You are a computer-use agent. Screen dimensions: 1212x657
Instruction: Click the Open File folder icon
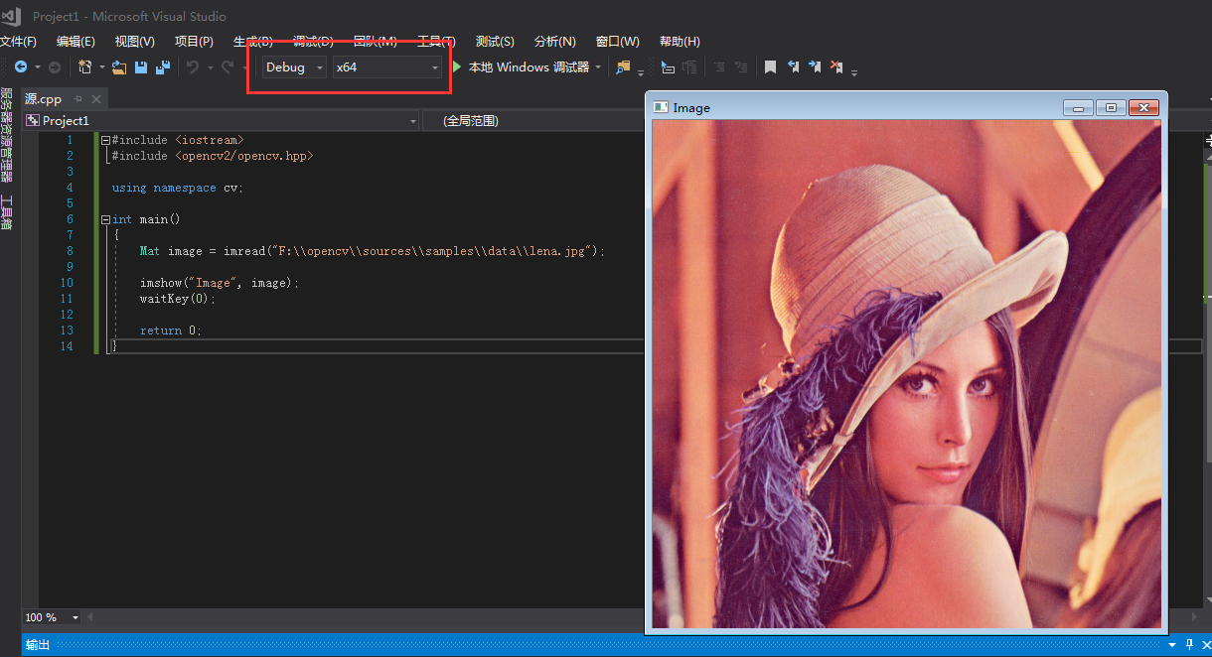(119, 67)
